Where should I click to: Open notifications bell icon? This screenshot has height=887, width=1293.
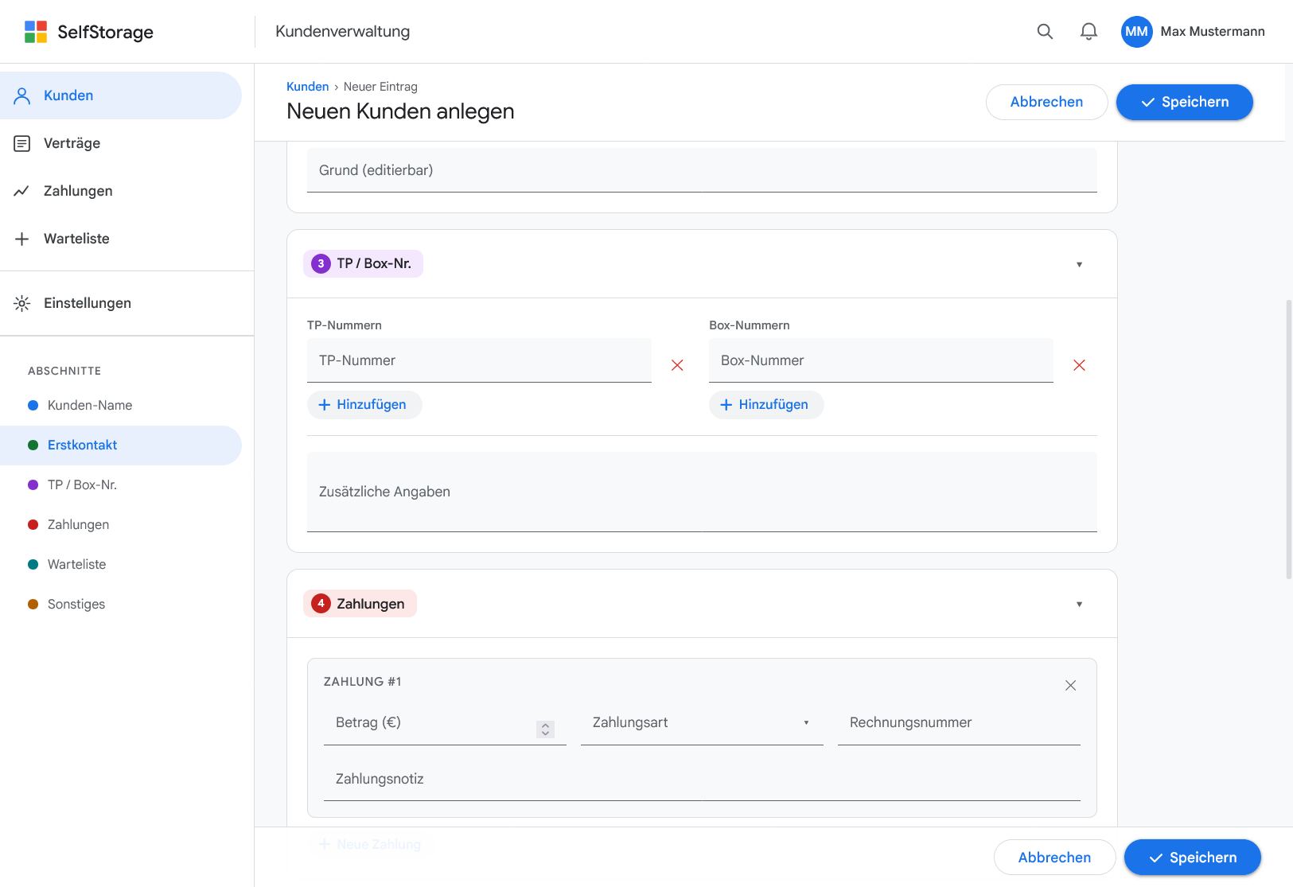(x=1089, y=32)
